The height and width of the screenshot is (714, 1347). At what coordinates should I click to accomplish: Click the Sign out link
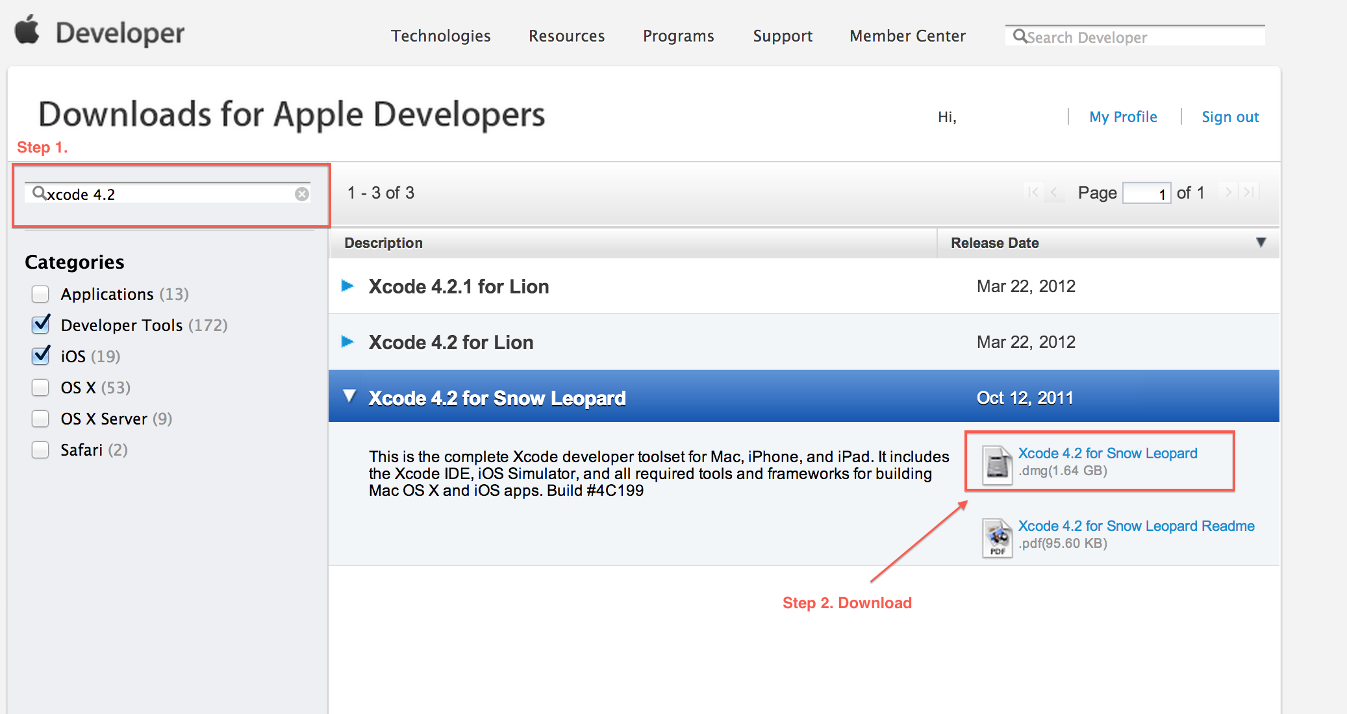click(1230, 117)
